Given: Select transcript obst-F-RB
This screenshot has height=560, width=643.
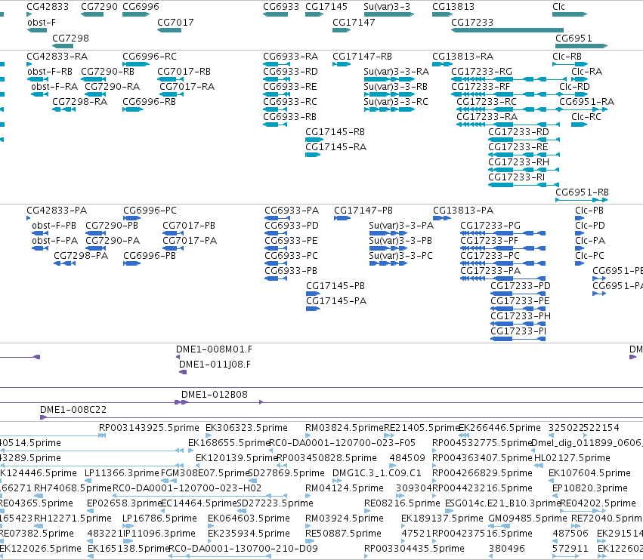Looking at the screenshot, I should (50, 71).
